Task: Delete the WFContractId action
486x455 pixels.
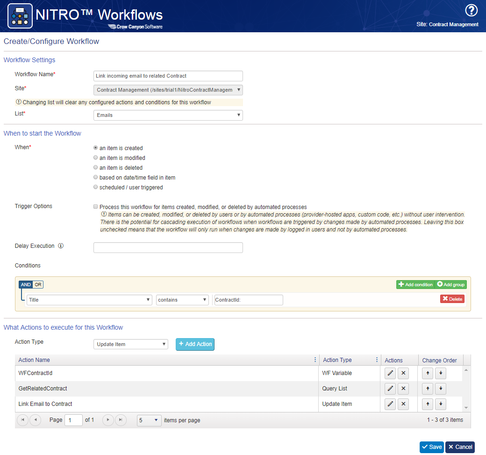Action: click(403, 373)
